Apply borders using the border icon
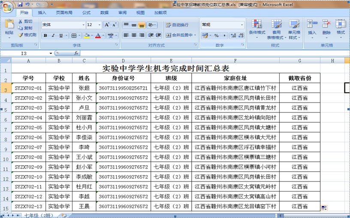This screenshot has height=218, width=350. click(73, 36)
